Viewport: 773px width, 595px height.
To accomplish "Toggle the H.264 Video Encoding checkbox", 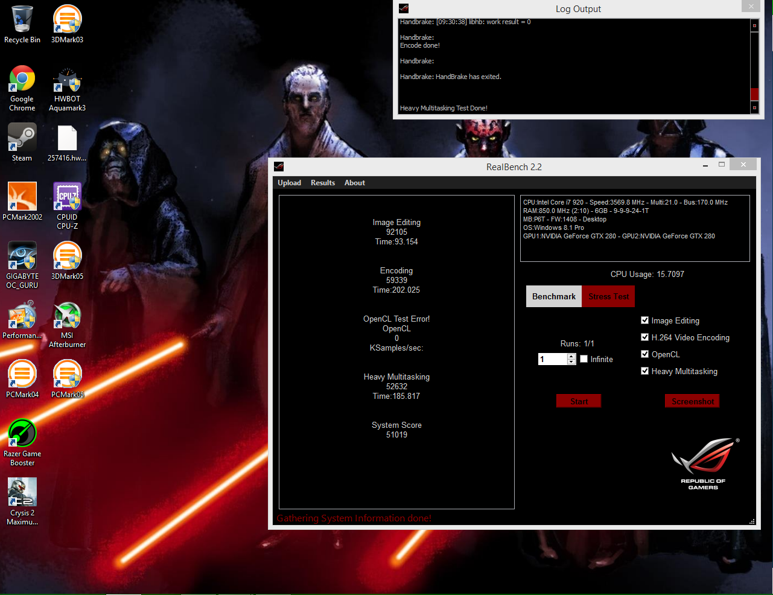I will 645,337.
